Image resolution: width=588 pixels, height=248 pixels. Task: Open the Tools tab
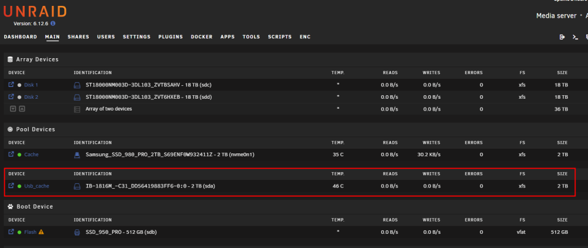251,36
